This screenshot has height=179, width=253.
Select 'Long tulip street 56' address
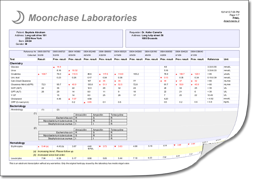point(153,35)
